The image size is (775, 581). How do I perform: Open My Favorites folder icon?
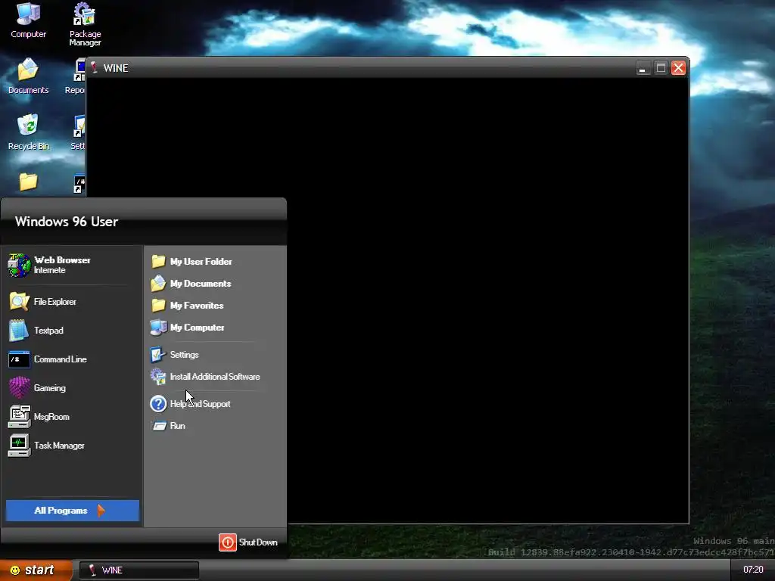158,306
